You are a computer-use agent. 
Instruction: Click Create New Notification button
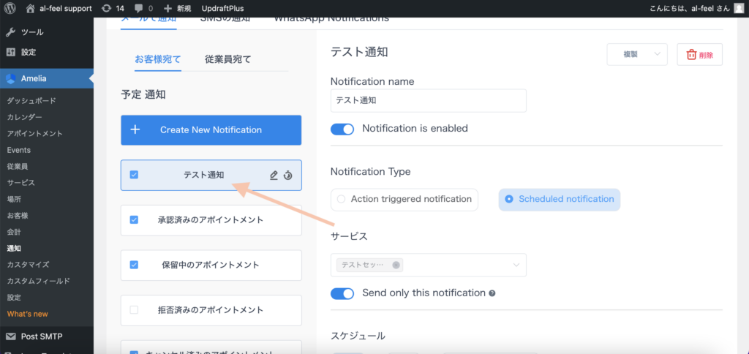(211, 130)
